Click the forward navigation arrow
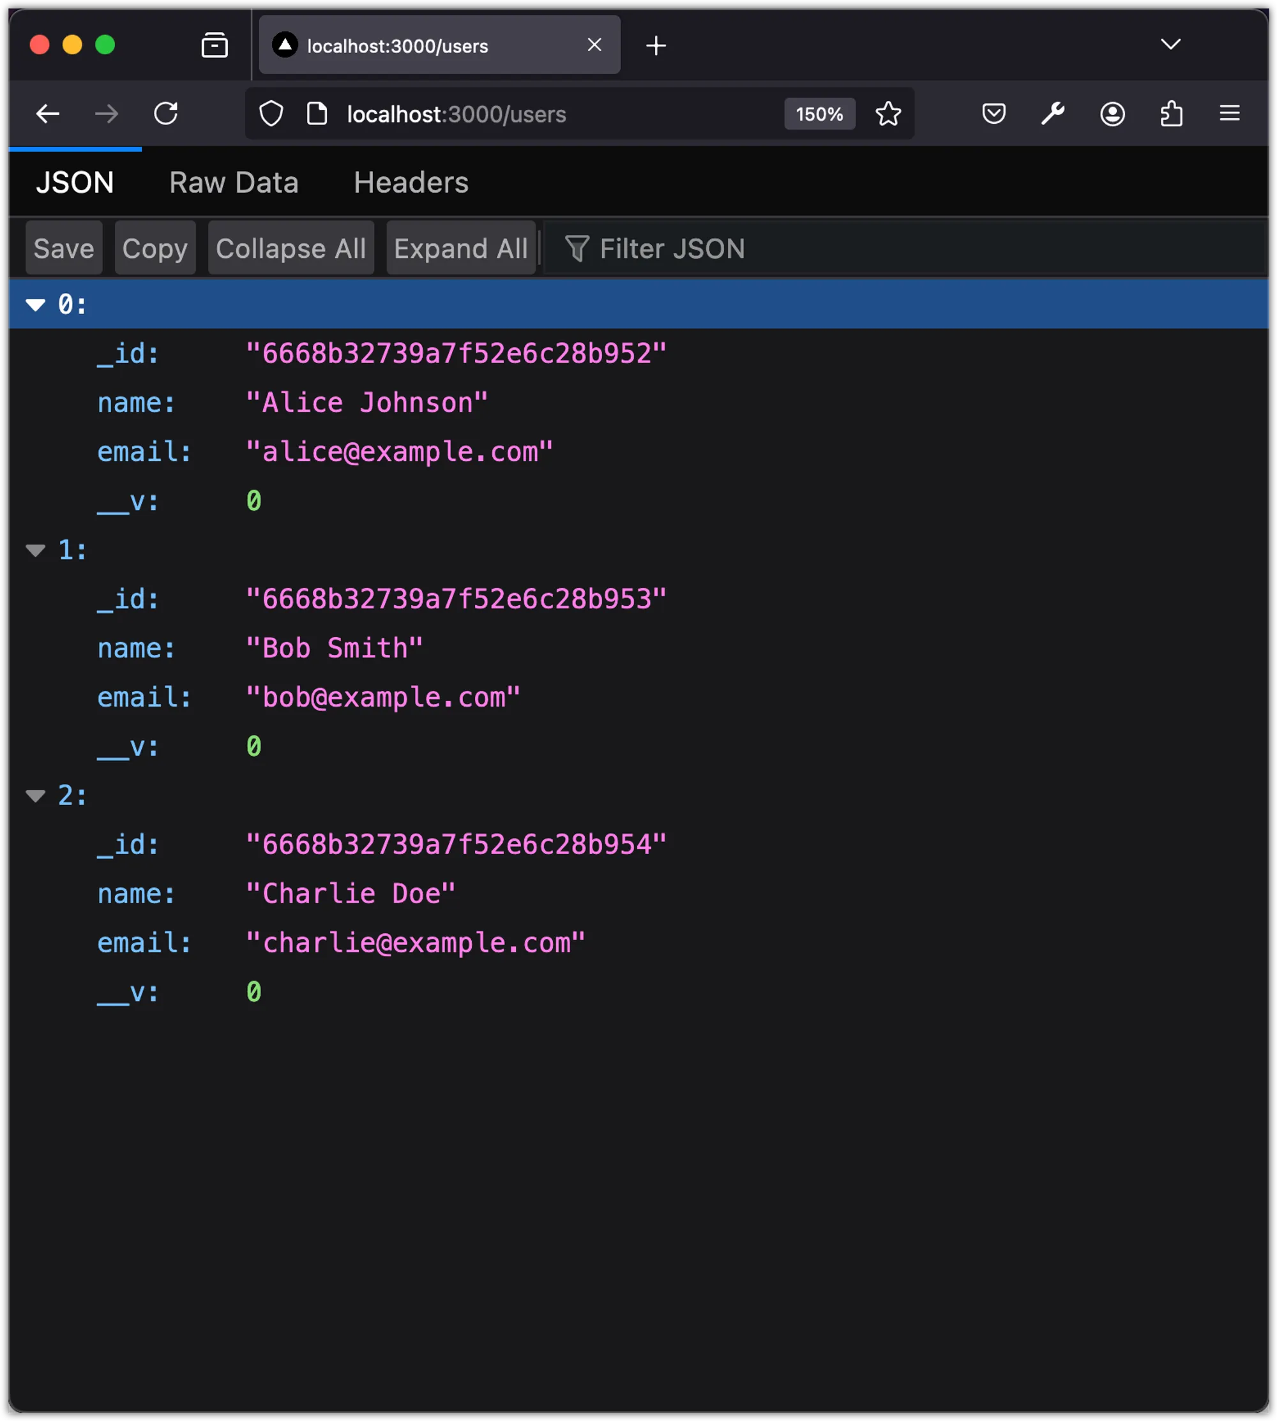This screenshot has height=1421, width=1277. coord(107,114)
